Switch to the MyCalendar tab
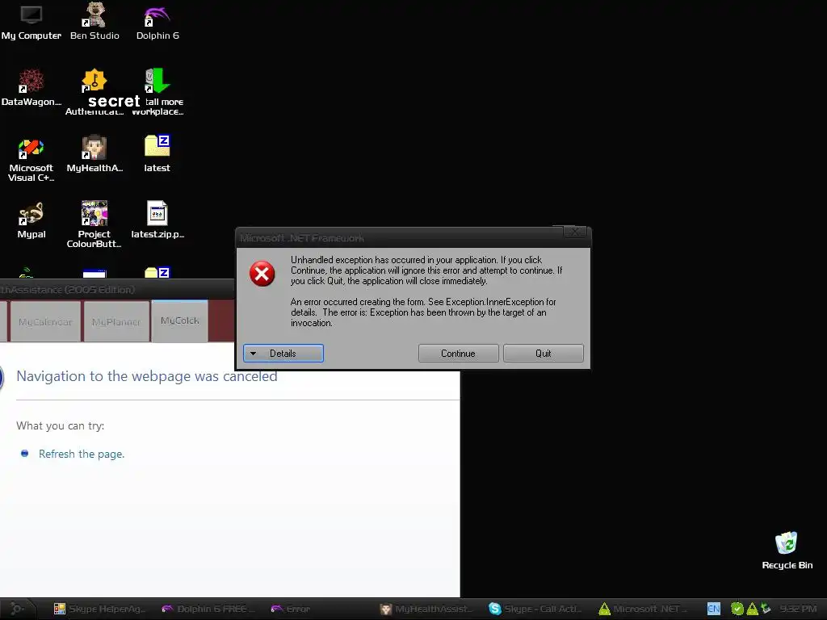This screenshot has height=620, width=827. coord(45,321)
